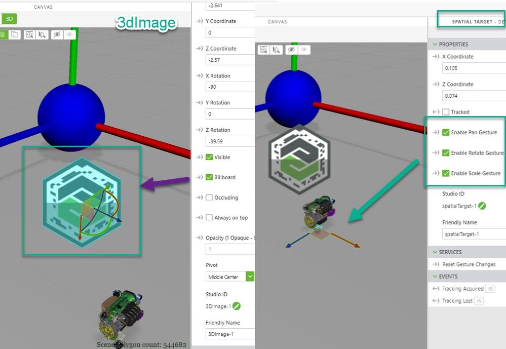Viewport: 506px width, 349px height.
Task: Open JS editor for Tracking Lost
Action: tap(479, 301)
